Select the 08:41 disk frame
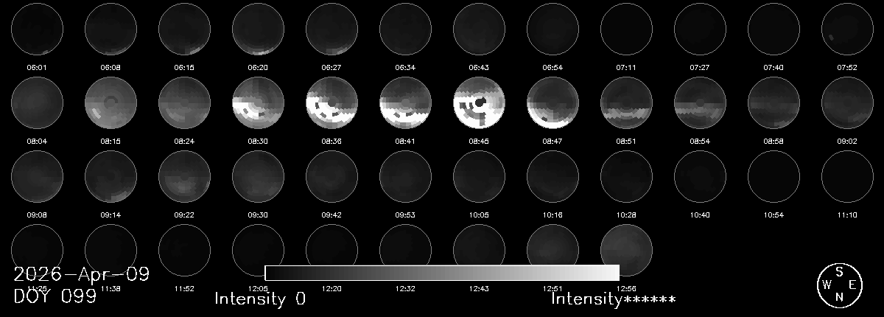884x317 pixels. point(405,103)
